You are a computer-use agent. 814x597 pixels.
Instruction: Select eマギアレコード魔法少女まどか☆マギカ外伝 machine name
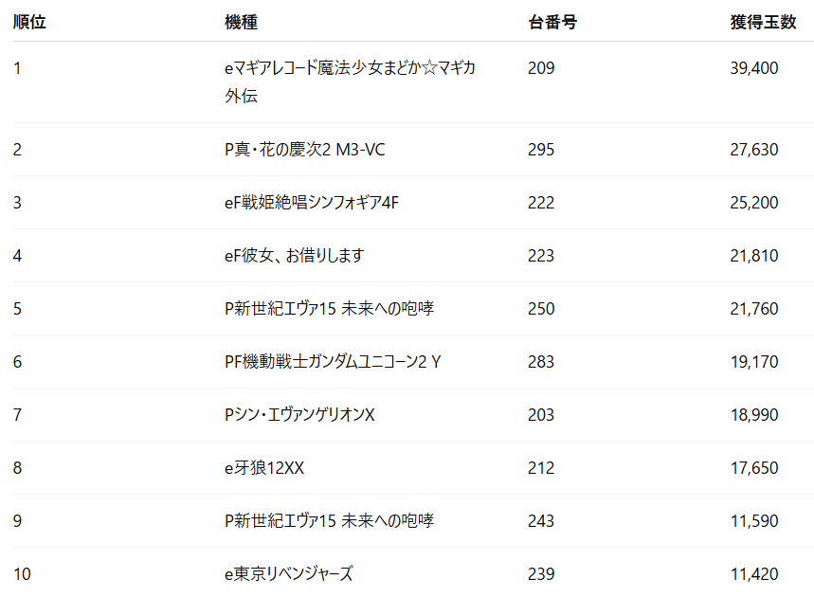point(350,81)
